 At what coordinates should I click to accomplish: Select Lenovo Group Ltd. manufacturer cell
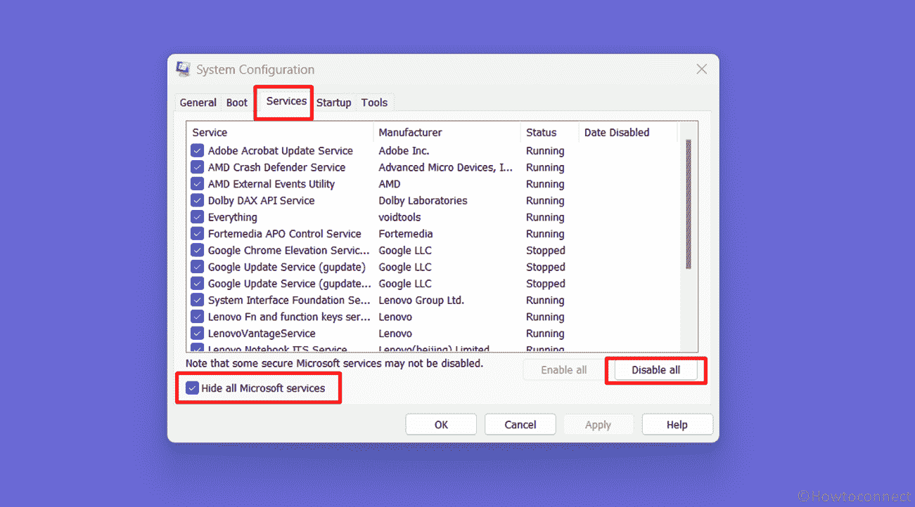pyautogui.click(x=421, y=301)
